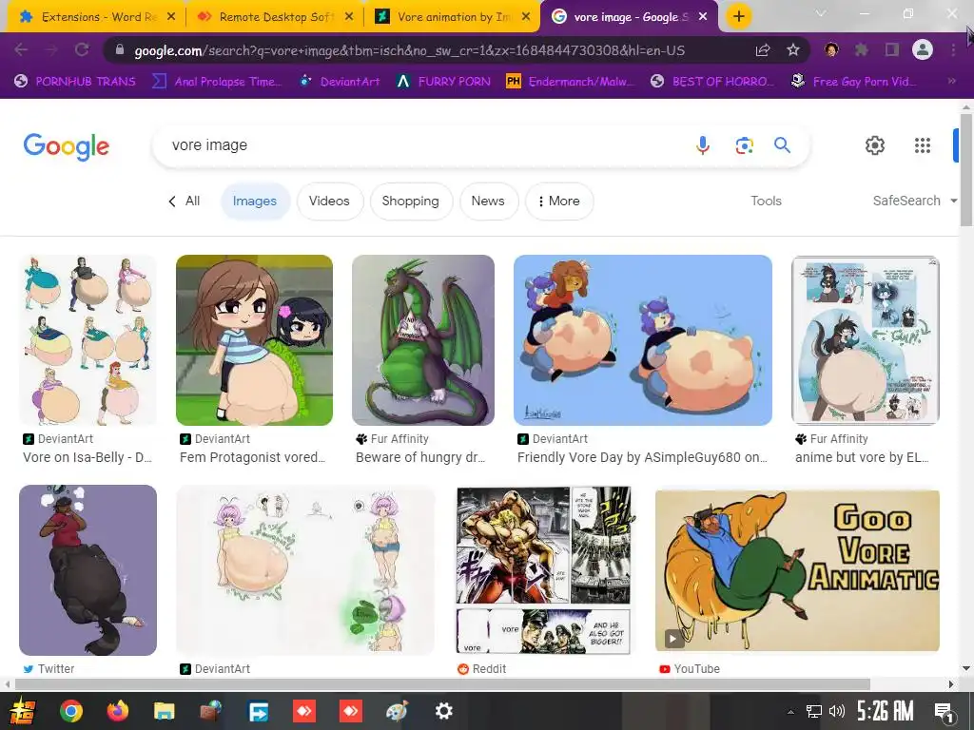This screenshot has height=730, width=974.
Task: Open Google Lens camera search icon
Action: 744,145
